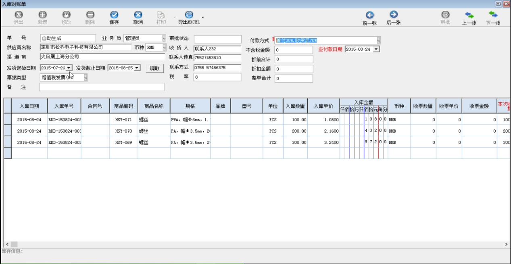Viewport: 511px width, 264px height.
Task: Click the 入库数量 cell showing 300.00
Action: point(295,142)
